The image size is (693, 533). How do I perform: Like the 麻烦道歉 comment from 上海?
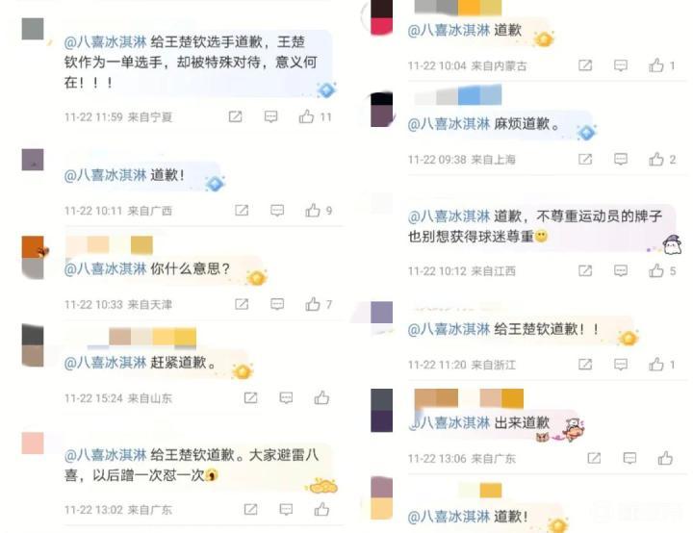coord(655,159)
